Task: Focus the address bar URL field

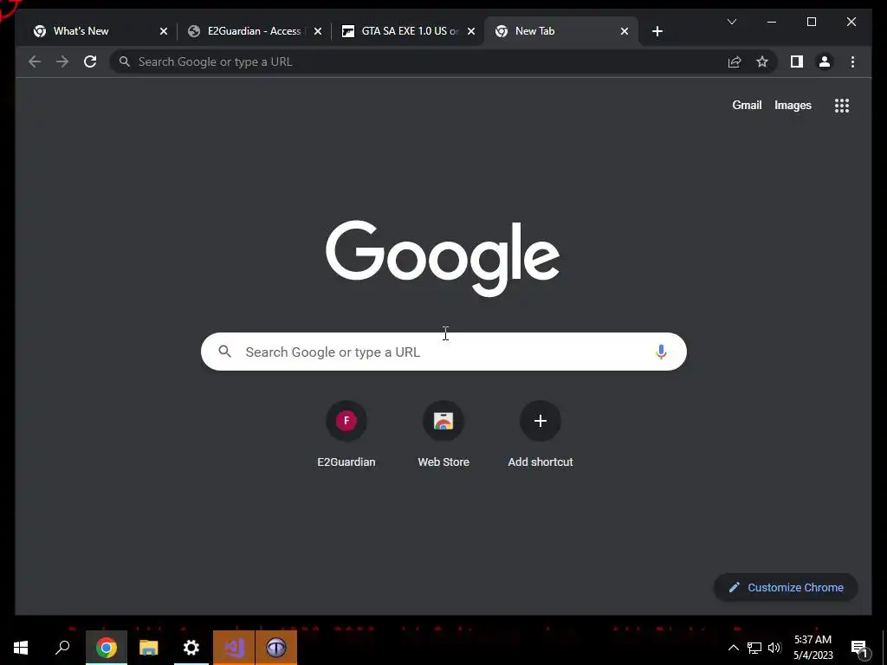Action: (418, 61)
